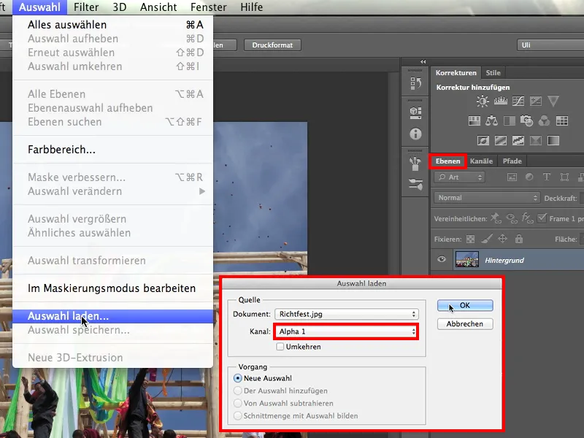The image size is (584, 438).
Task: Lock layer position in Fixieren row
Action: (x=502, y=239)
